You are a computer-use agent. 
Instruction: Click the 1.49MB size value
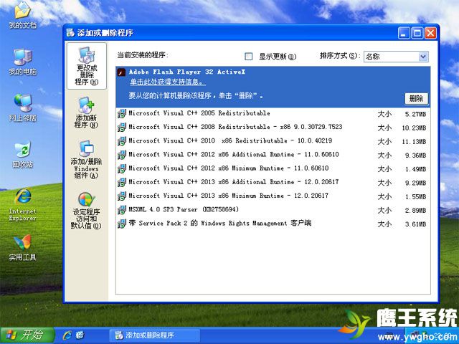[415, 169]
